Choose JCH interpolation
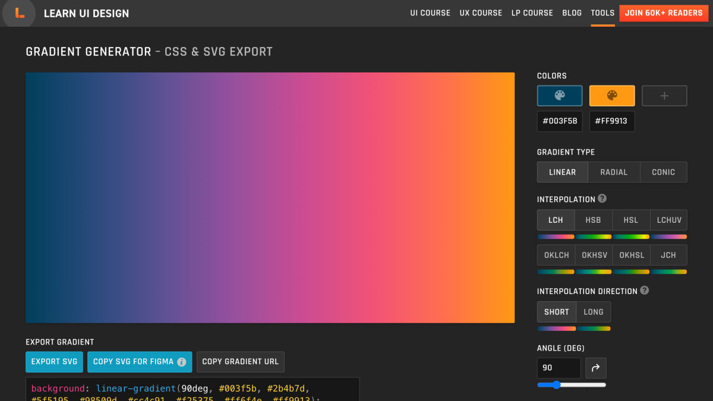The image size is (713, 401). [x=668, y=255]
